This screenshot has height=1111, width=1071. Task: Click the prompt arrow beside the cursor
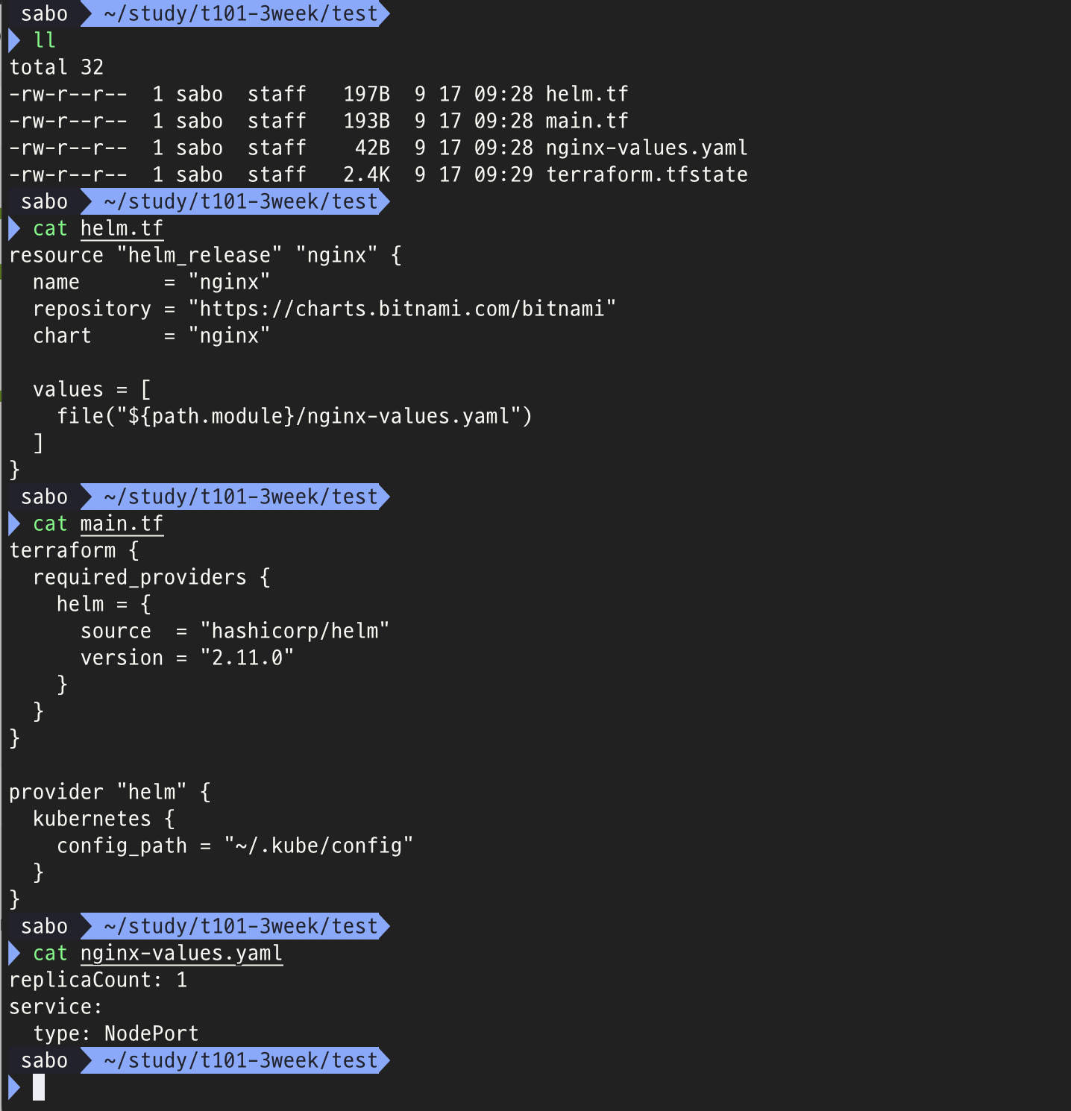[x=14, y=1087]
